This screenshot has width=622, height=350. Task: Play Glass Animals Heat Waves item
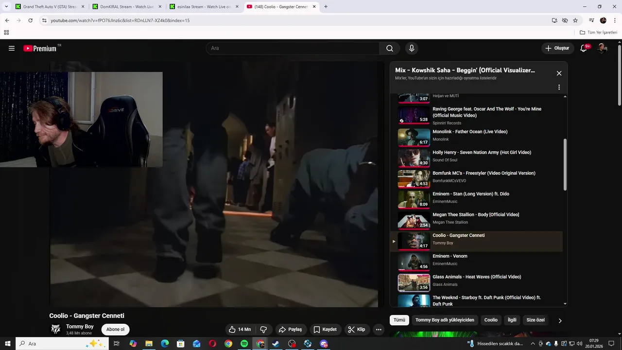click(476, 282)
